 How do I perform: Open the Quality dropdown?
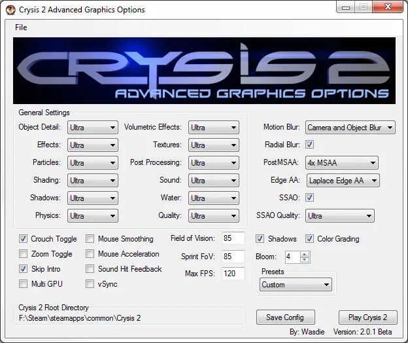click(x=214, y=216)
